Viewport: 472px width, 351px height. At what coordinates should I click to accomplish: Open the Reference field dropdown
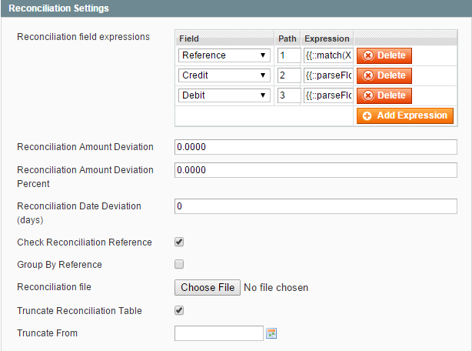pyautogui.click(x=224, y=55)
